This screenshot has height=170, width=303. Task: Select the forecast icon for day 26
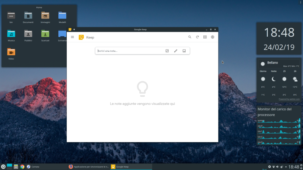tap(295, 79)
